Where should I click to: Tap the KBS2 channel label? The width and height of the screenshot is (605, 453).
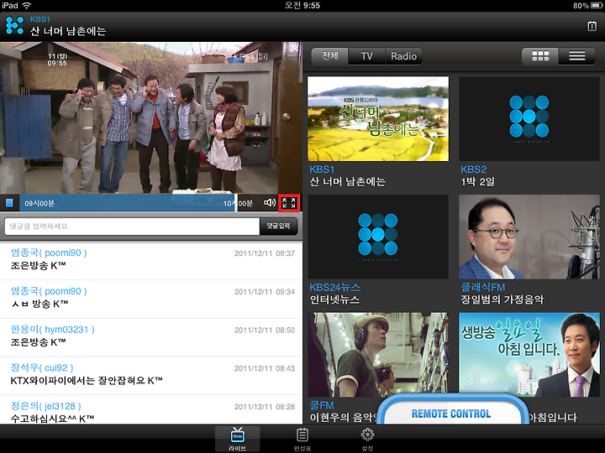(473, 169)
